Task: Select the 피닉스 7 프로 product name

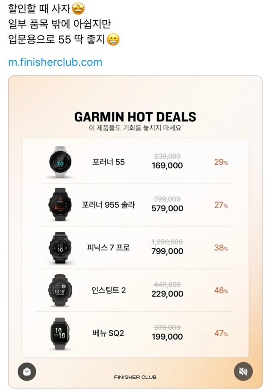Action: coord(111,248)
